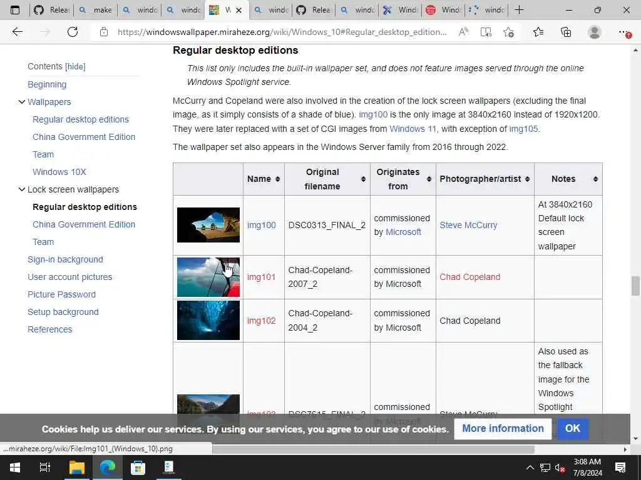641x480 pixels.
Task: Open Microsoft link in img100 row
Action: point(404,232)
